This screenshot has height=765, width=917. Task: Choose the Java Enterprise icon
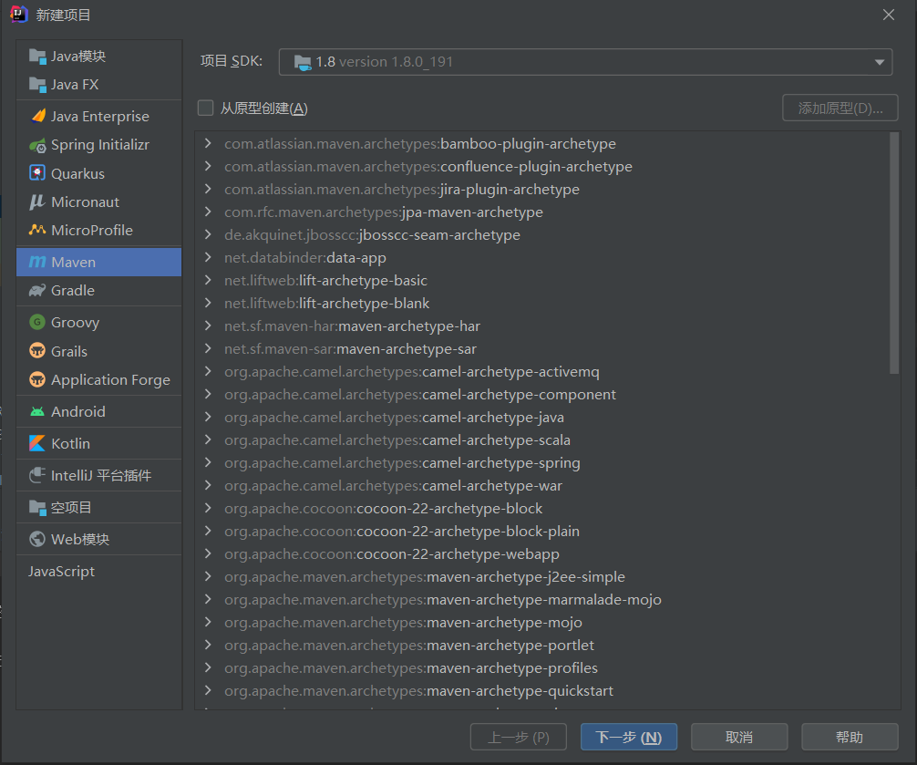coord(37,116)
